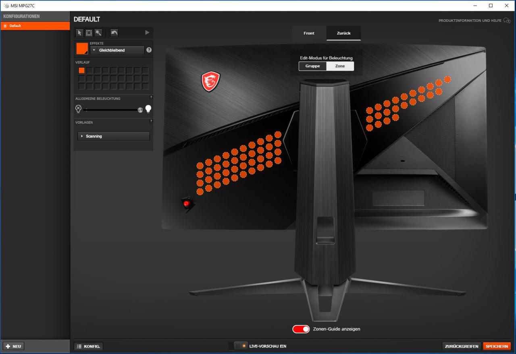Click the help mark next to Vorlagen

pyautogui.click(x=151, y=121)
